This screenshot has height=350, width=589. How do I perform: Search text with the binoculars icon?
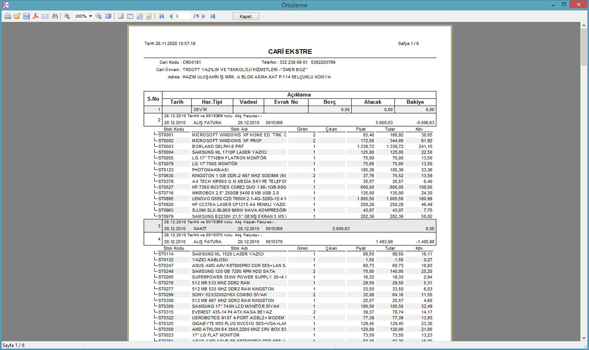pos(55,16)
